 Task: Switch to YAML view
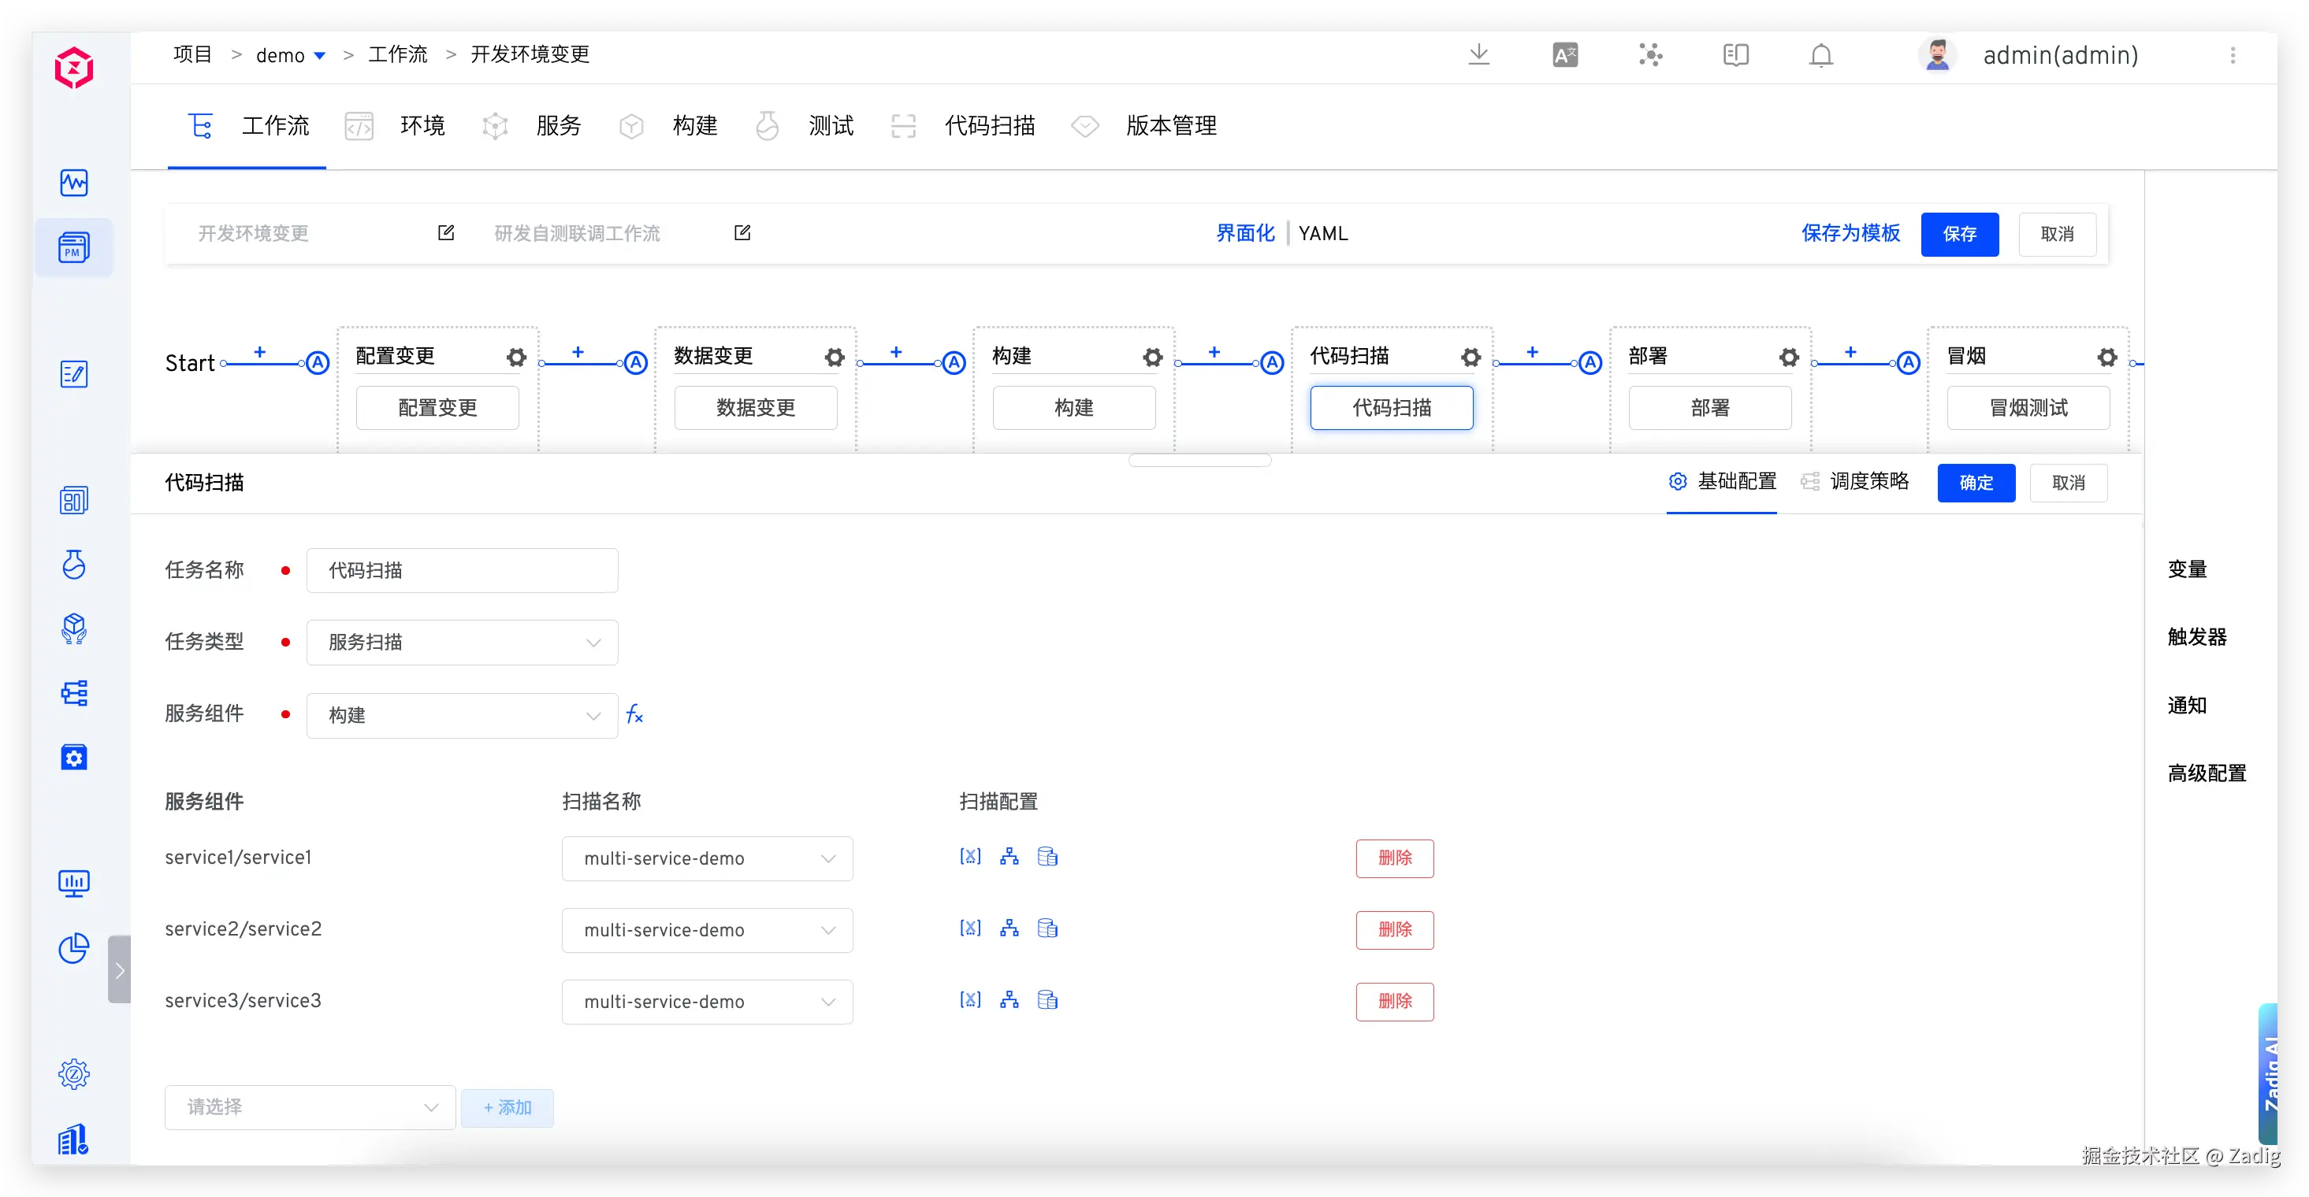click(1323, 233)
